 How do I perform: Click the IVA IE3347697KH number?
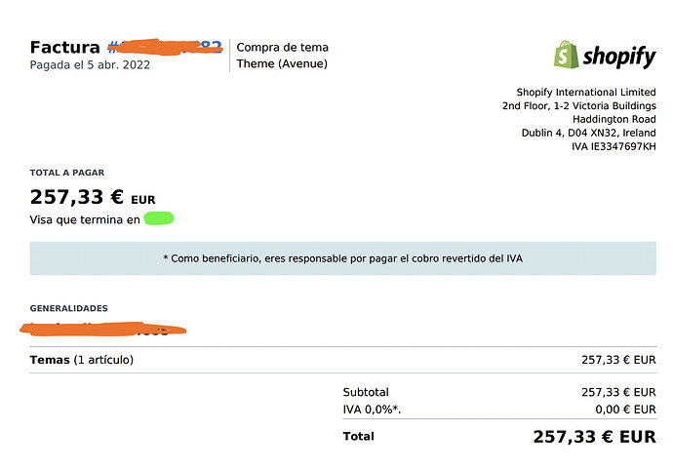pos(614,146)
